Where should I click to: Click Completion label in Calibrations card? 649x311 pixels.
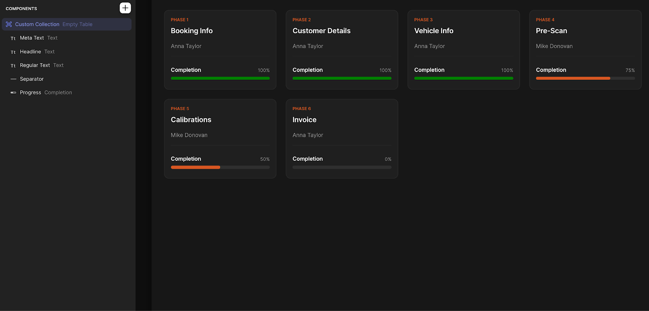(x=186, y=159)
